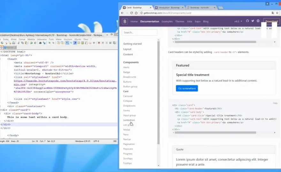Open a new Chrome tab
281x172 pixels.
tap(221, 8)
